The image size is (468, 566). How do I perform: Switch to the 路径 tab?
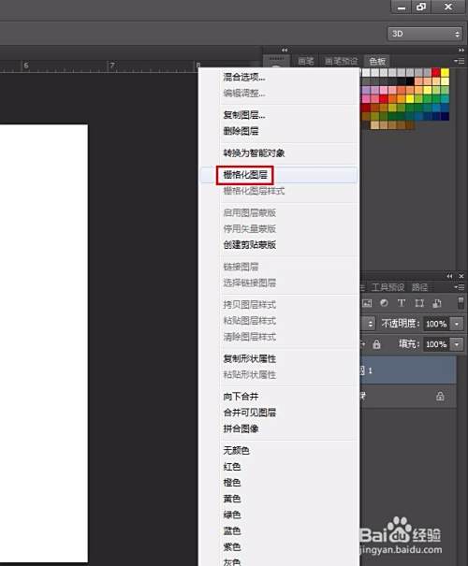[419, 287]
